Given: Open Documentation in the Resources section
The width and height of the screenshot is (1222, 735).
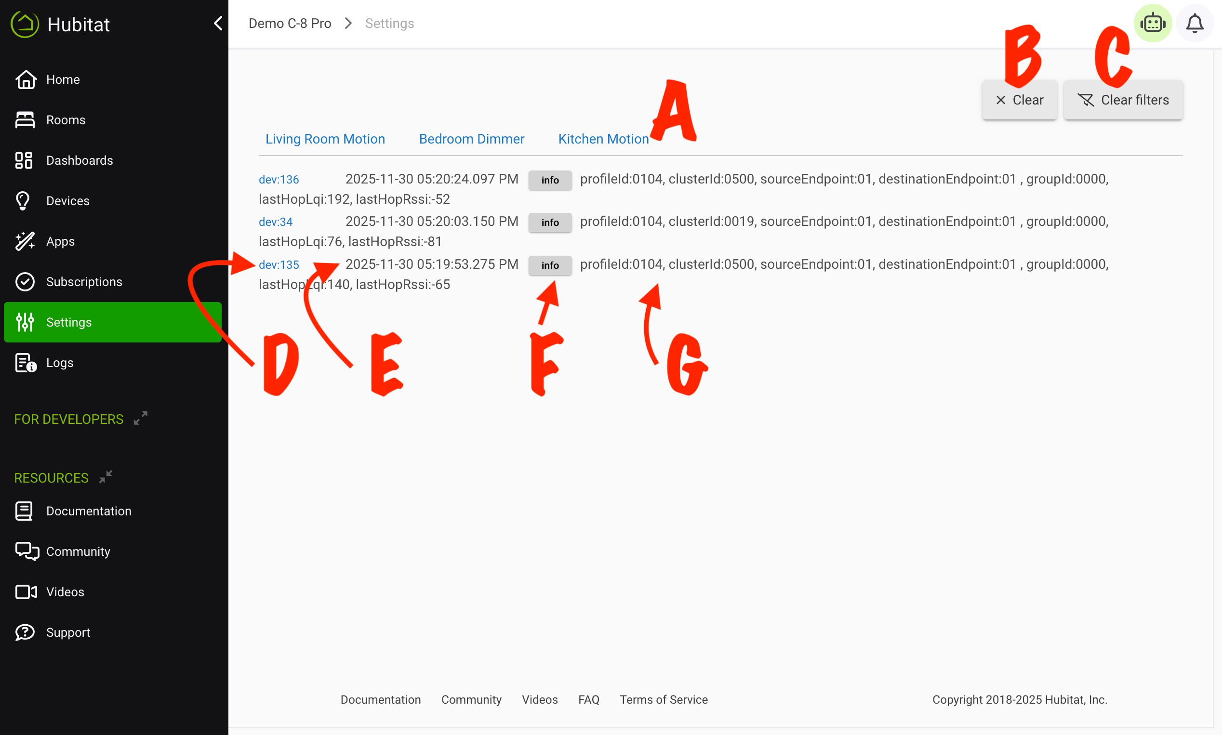Looking at the screenshot, I should click(112, 511).
